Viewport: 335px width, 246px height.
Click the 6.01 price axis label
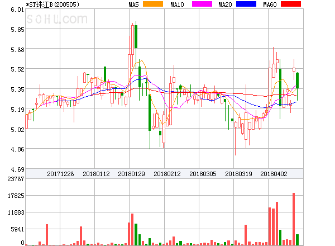pos(17,10)
